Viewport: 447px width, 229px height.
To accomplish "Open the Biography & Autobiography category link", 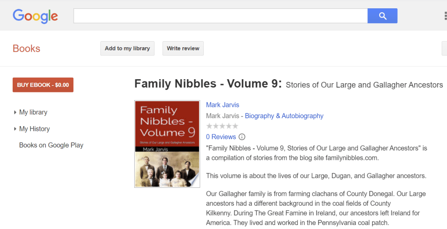I will pyautogui.click(x=284, y=116).
